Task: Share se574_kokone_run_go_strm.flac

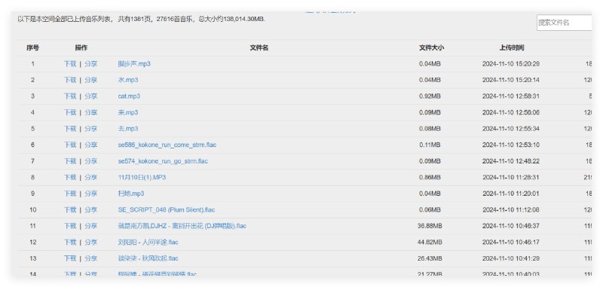Action: tap(91, 161)
